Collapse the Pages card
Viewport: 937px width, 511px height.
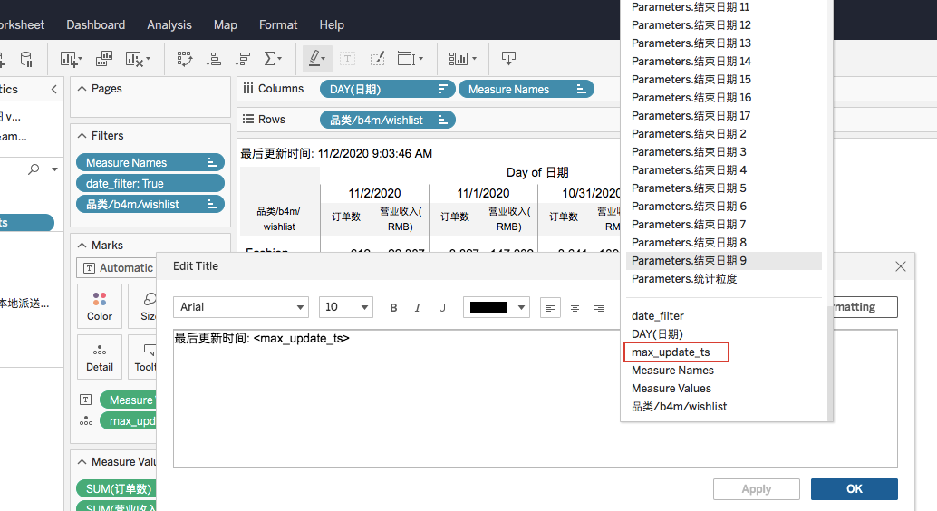(82, 89)
